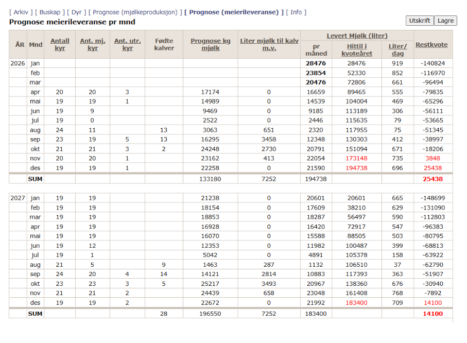The width and height of the screenshot is (467, 343).
Task: Open the Info menu link
Action: [296, 12]
